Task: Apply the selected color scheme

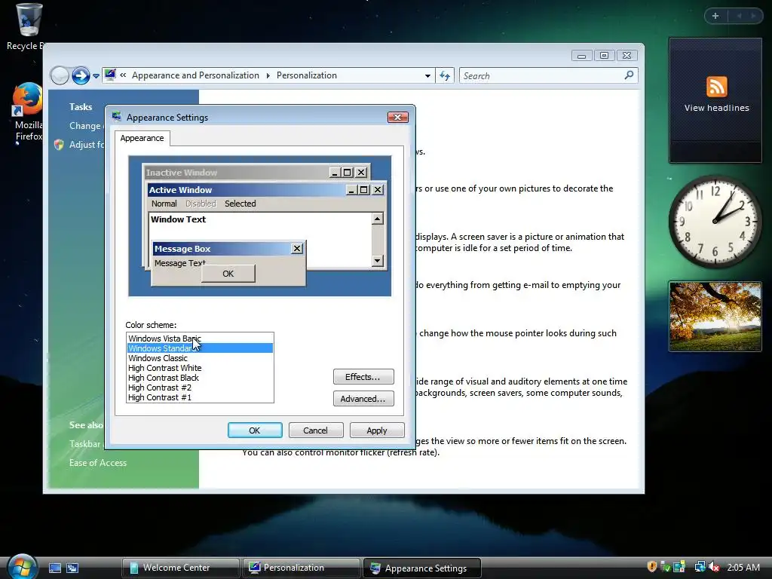Action: (x=377, y=430)
